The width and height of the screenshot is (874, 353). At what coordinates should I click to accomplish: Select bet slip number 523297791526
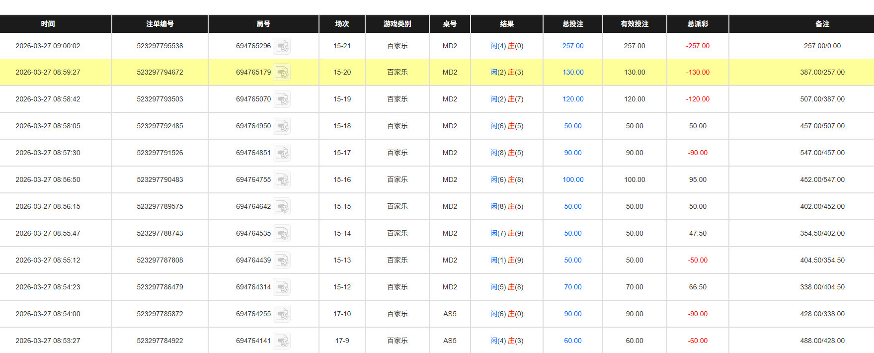coord(160,153)
